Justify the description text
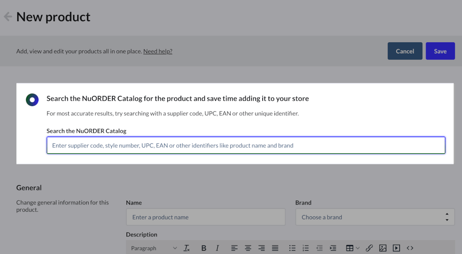 [x=275, y=248]
